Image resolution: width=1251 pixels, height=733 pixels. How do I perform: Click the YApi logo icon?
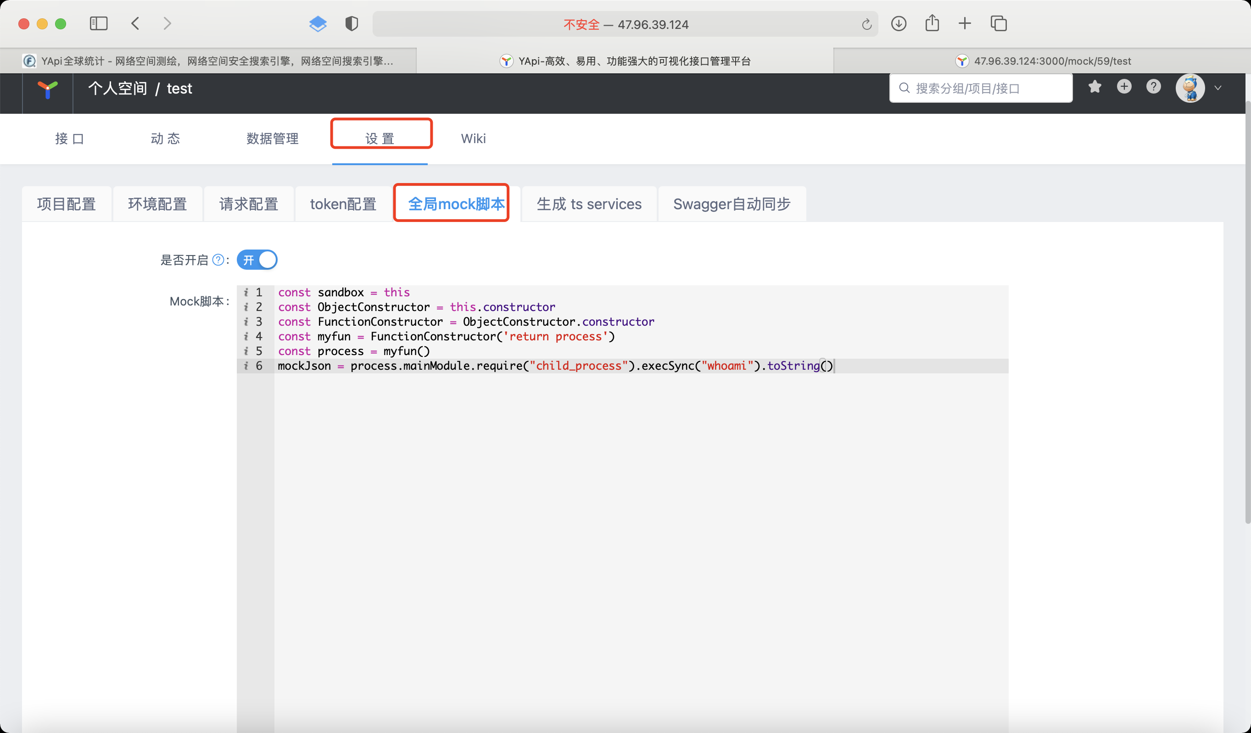click(x=48, y=89)
